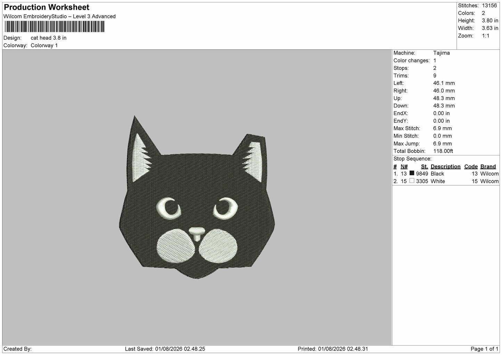This screenshot has height=355, width=502.
Task: Click "Wilcom" brand in the Black row
Action: (489, 174)
